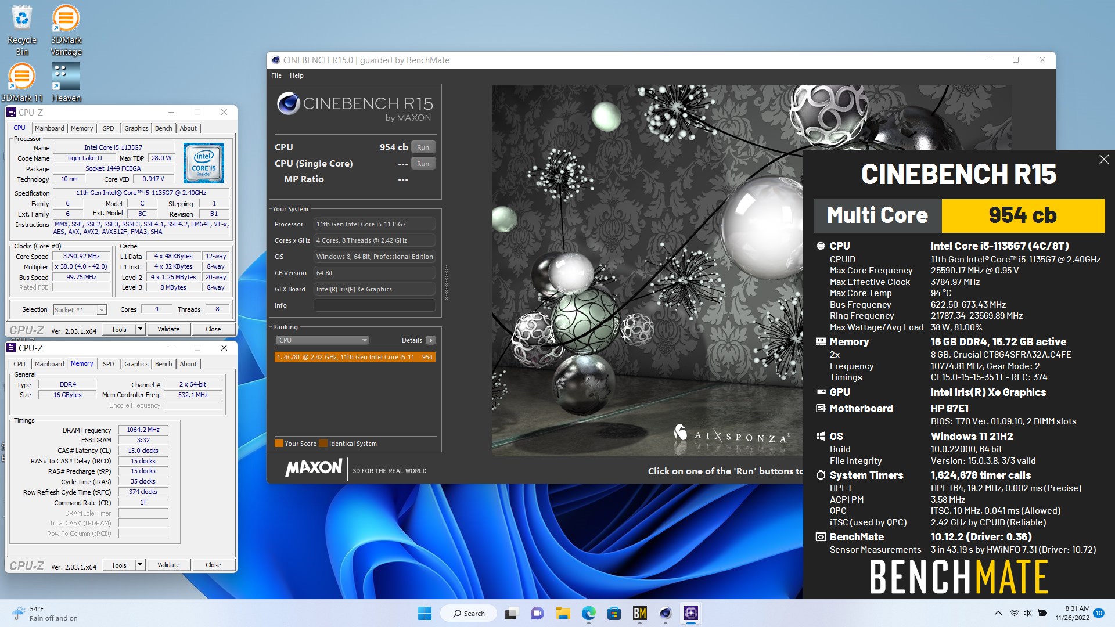Switch to CPU tab in bottom CPU-Z

(x=20, y=364)
